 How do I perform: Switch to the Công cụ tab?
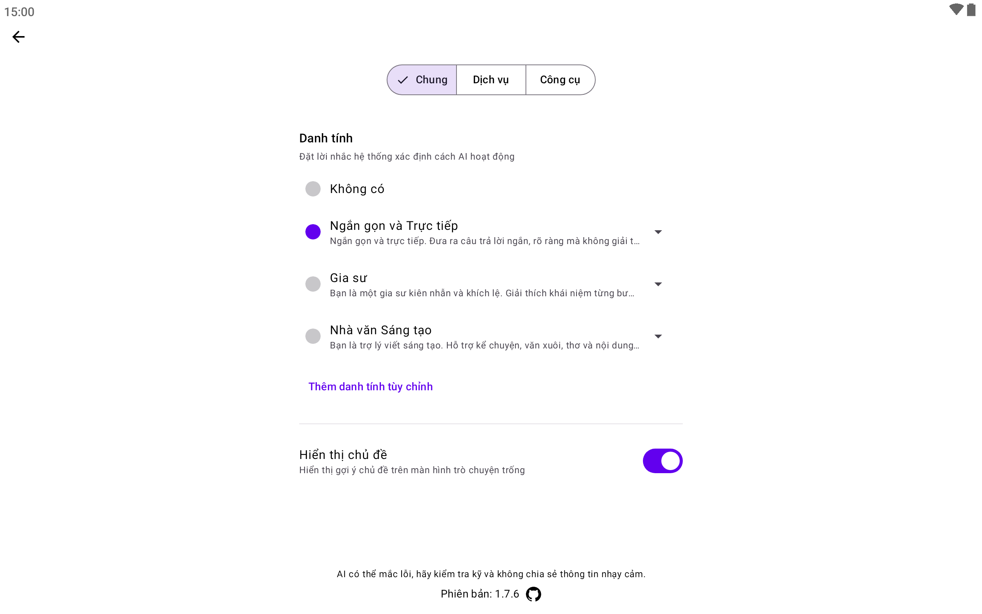(560, 80)
